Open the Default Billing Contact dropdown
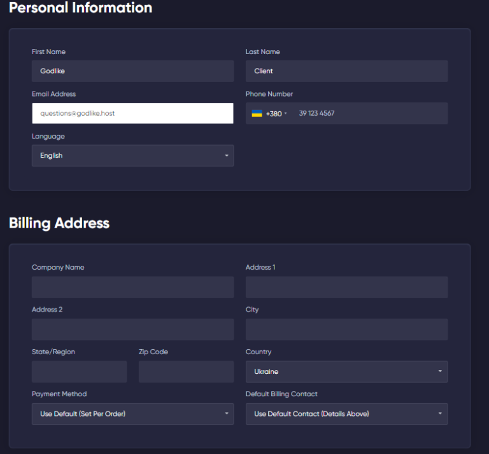489x454 pixels. pyautogui.click(x=346, y=414)
